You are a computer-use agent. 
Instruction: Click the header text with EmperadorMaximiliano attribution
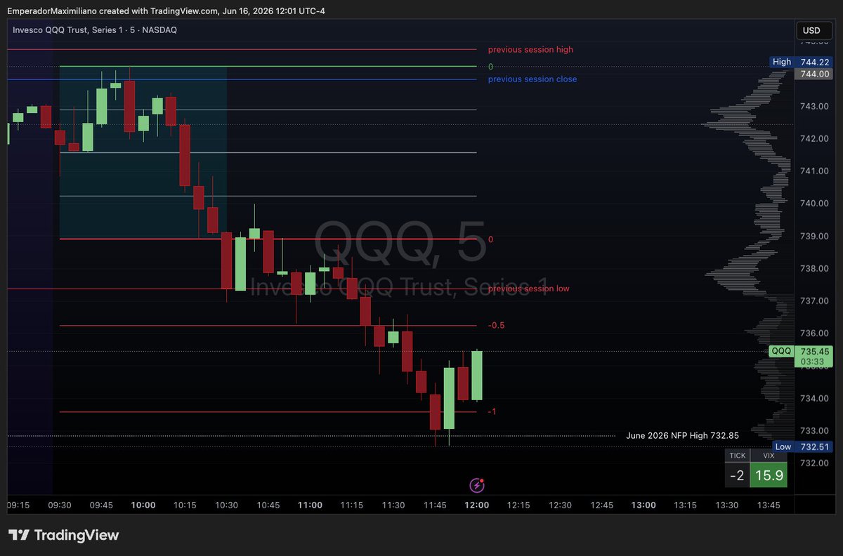pyautogui.click(x=166, y=11)
